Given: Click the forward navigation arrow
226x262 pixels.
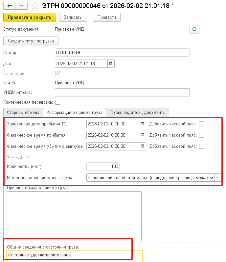Looking at the screenshot, I should click(21, 6).
